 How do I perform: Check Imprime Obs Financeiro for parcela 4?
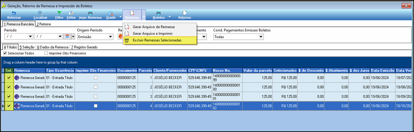point(95,106)
